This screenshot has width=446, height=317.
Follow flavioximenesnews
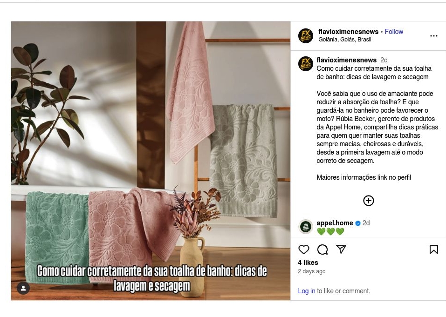tap(394, 32)
